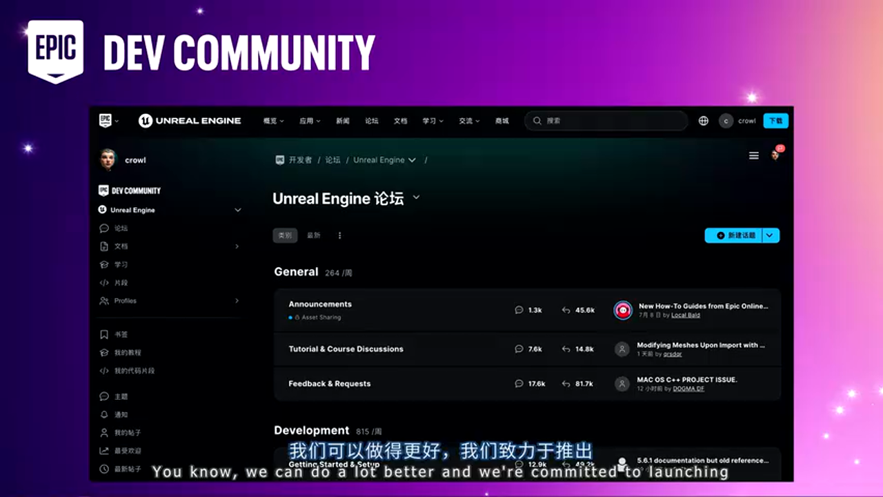This screenshot has height=497, width=883.
Task: Expand the 文档 sidebar submenu arrow
Action: (x=237, y=246)
